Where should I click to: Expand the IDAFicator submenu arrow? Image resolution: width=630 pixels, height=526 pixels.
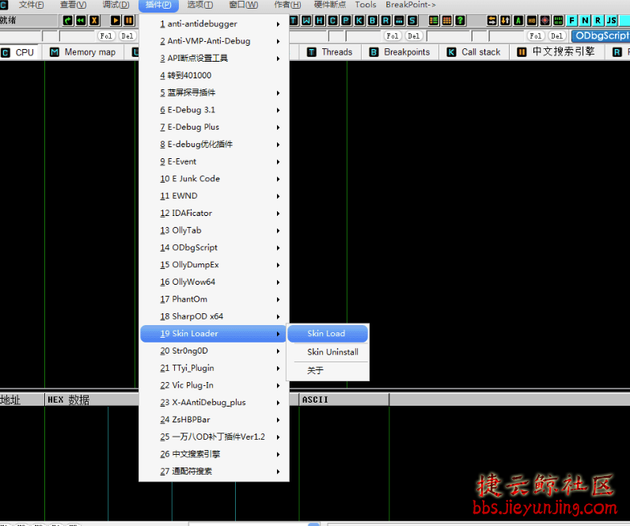click(x=278, y=214)
